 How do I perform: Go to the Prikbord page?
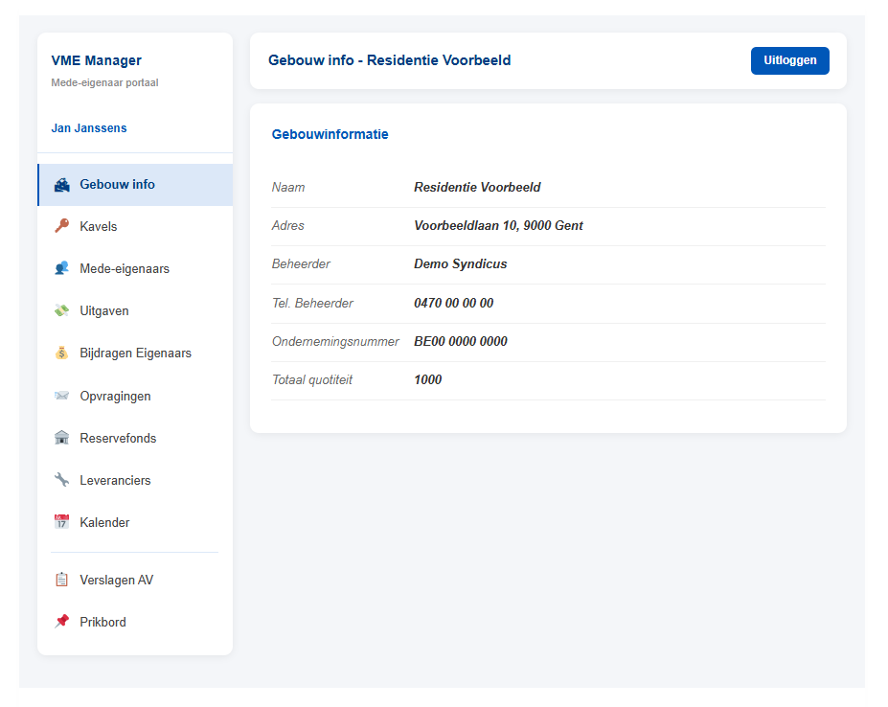[x=135, y=622]
